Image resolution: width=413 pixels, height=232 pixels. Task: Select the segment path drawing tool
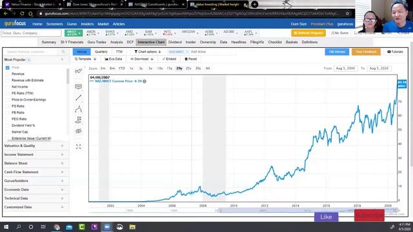78,109
